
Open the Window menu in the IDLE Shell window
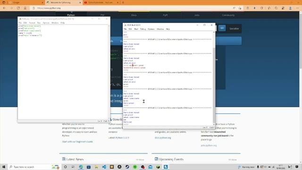pyautogui.click(x=160, y=29)
